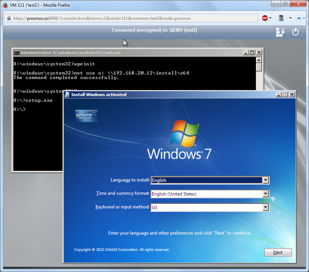Click the cloud extension dropdown arrow
The width and height of the screenshot is (309, 272).
pos(304,18)
